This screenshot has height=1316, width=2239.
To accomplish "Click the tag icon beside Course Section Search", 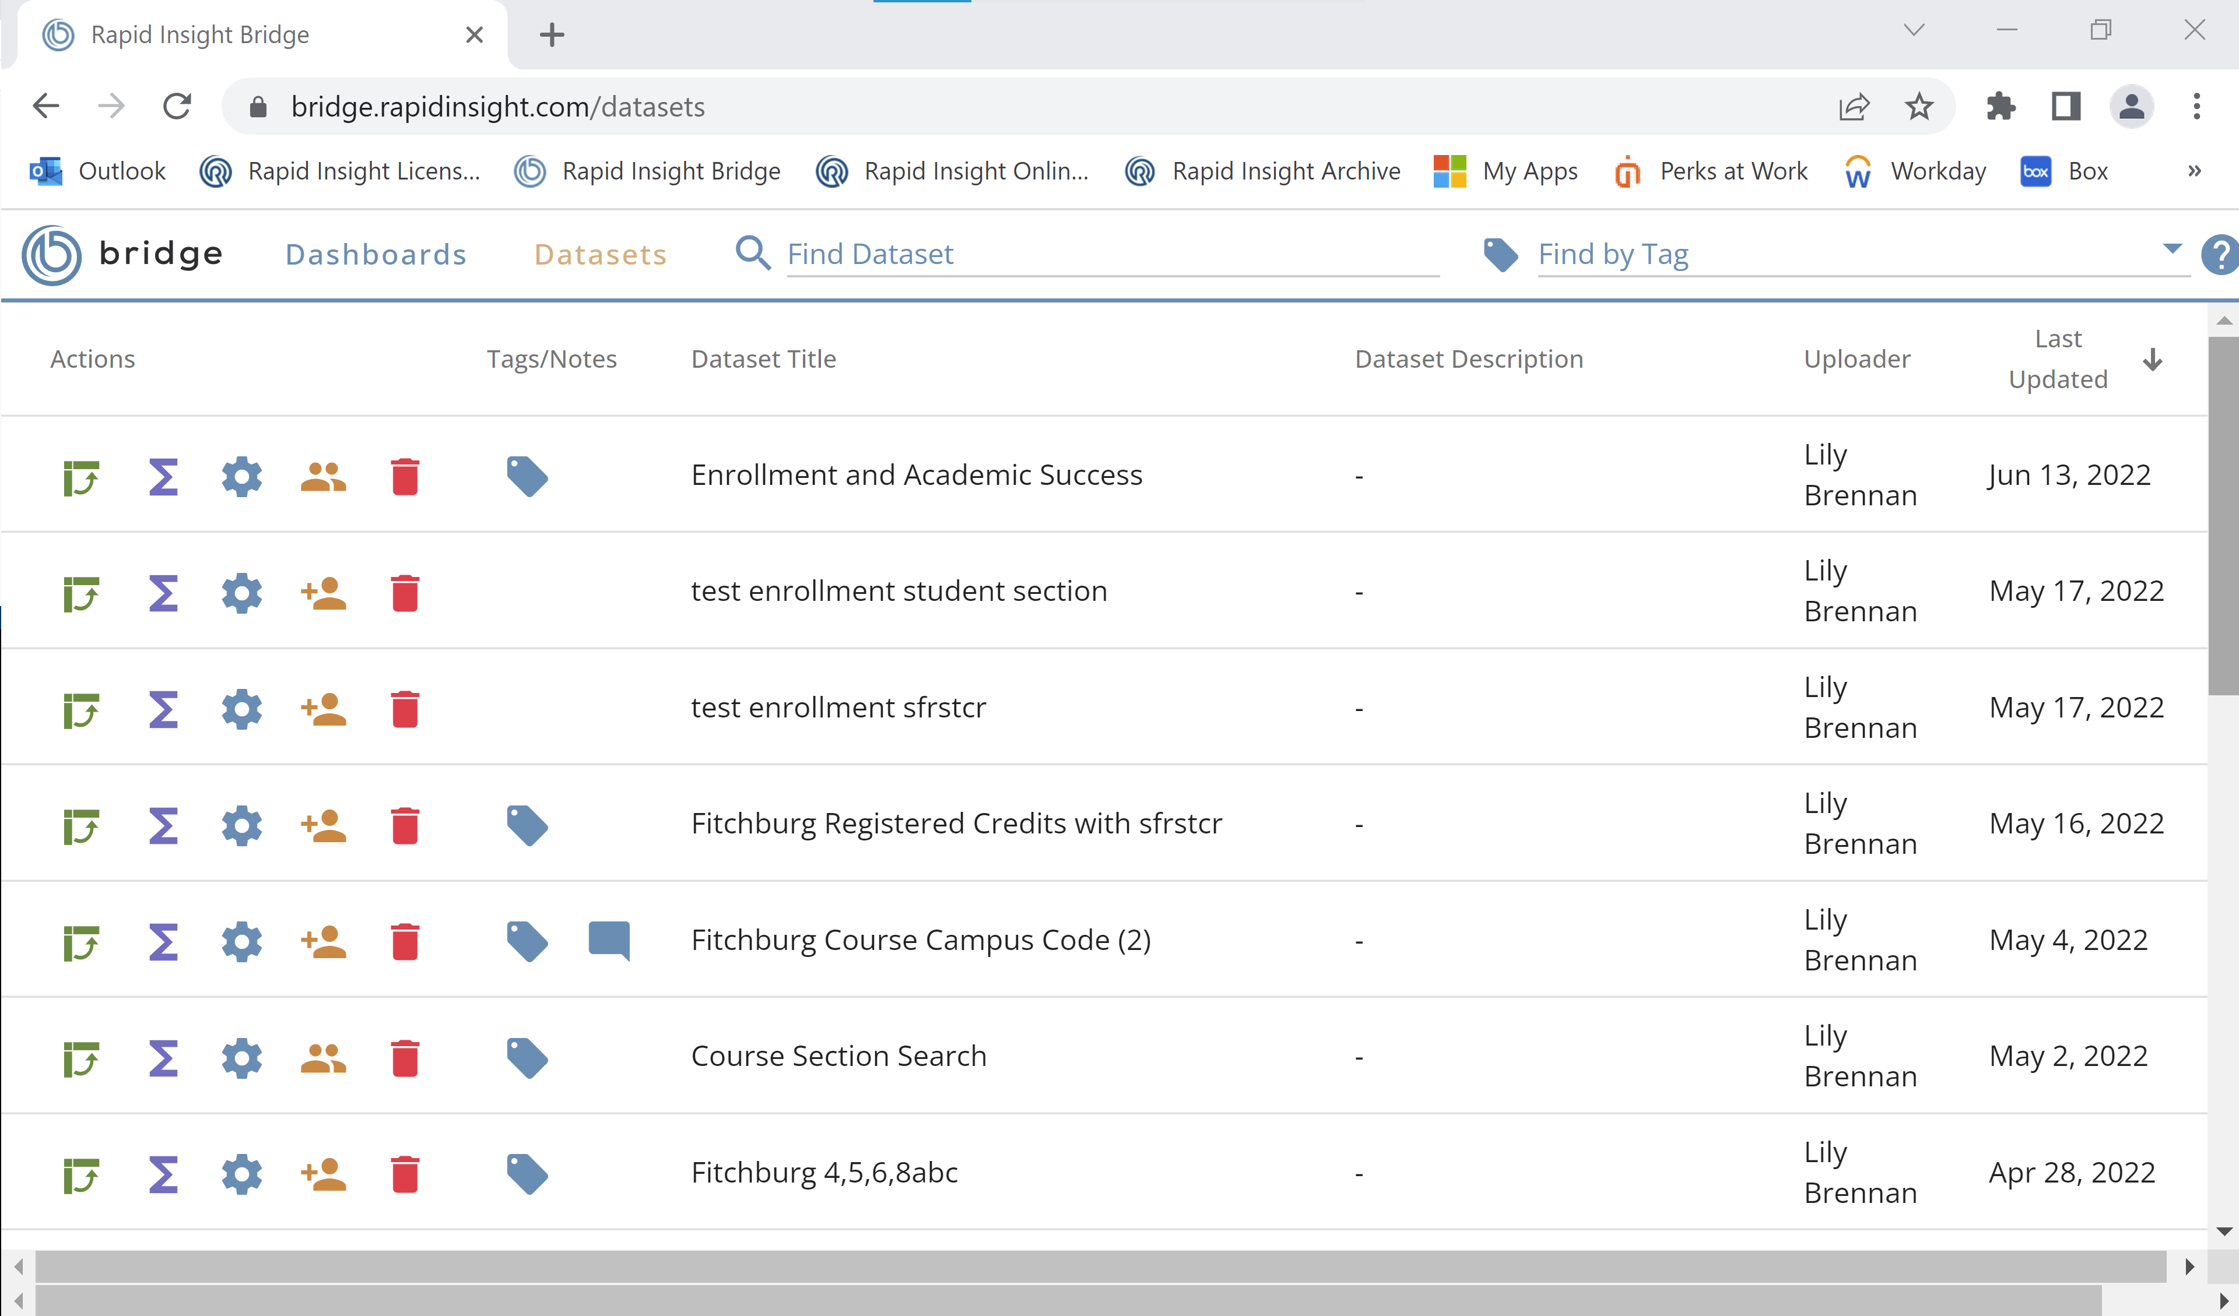I will tap(527, 1057).
